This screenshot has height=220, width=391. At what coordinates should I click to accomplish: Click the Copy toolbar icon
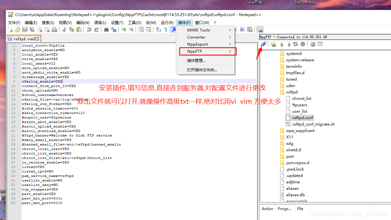click(72, 30)
